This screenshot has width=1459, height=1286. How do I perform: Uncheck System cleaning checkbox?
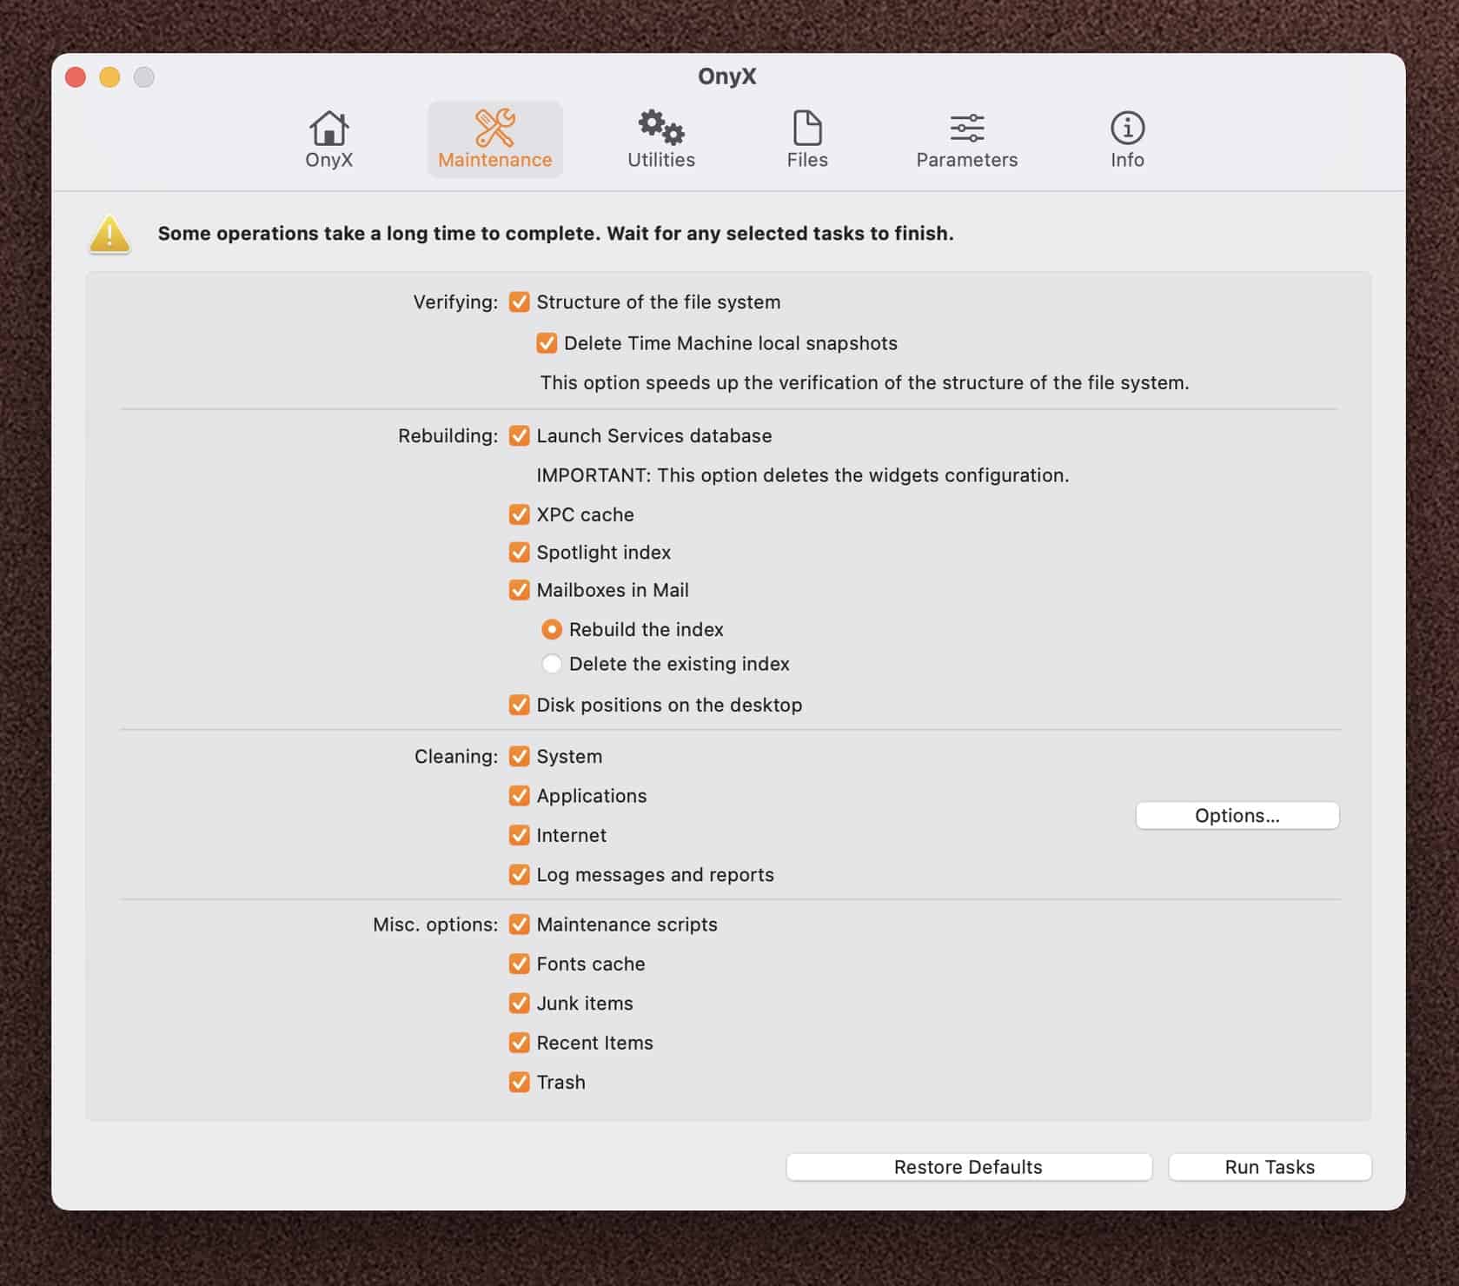click(x=520, y=757)
